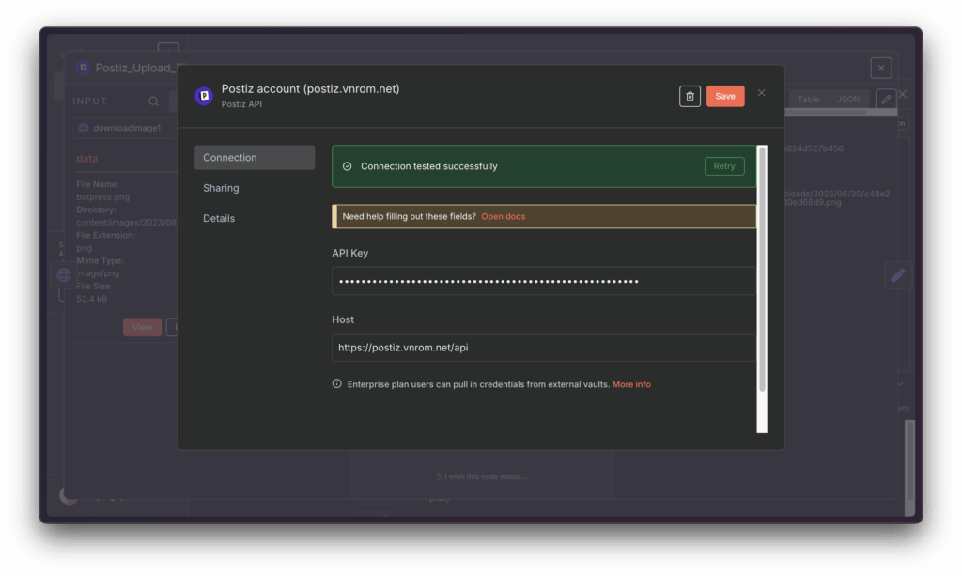Click the pencil node icon on right edge

click(x=898, y=274)
